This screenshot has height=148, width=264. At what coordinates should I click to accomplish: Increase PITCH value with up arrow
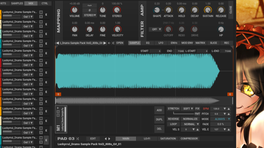pos(229,114)
